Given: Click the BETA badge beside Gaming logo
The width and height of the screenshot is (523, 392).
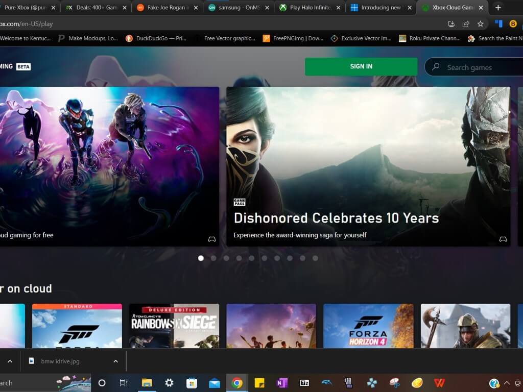Looking at the screenshot, I should (23, 67).
